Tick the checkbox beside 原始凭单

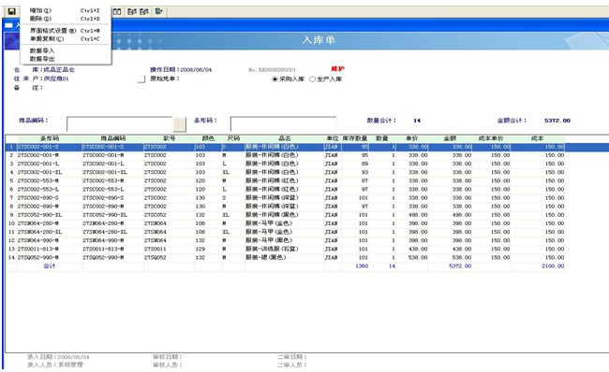point(141,79)
